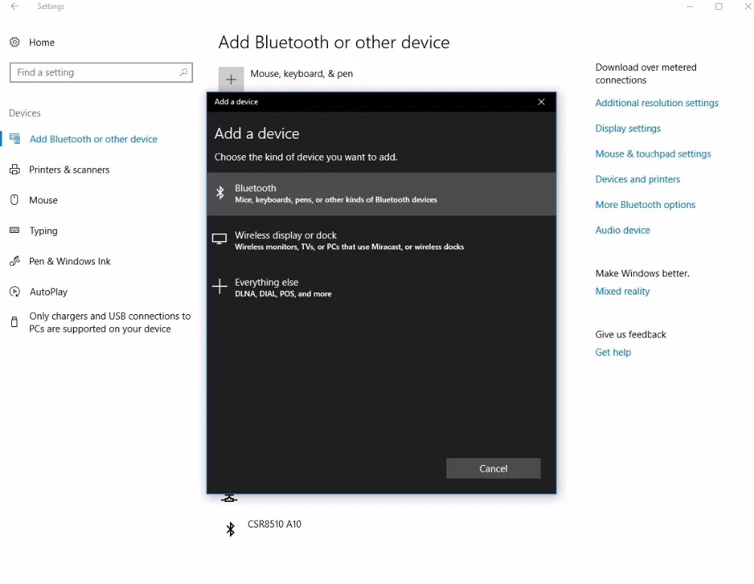Click the Find a setting search box
Viewport: 754px width, 584px height.
pyautogui.click(x=101, y=72)
